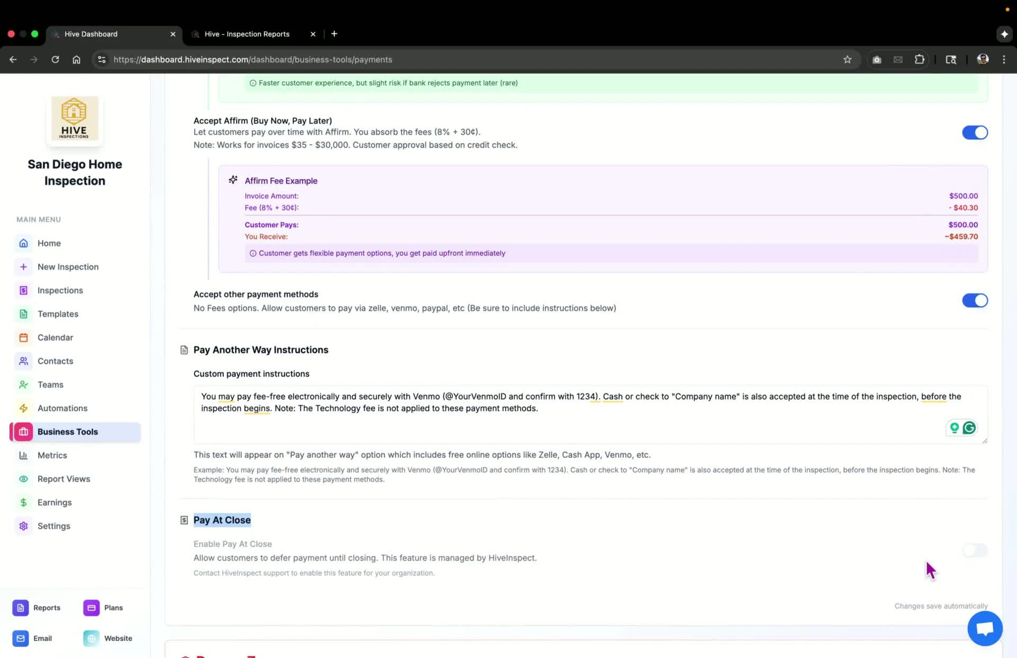Click the Business Tools briefcase icon
The image size is (1017, 658).
[x=23, y=432]
